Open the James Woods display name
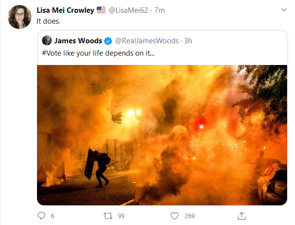295x225 pixels. pyautogui.click(x=78, y=41)
